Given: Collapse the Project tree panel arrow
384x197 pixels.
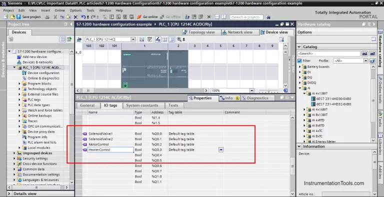Looking at the screenshot, I should (x=71, y=24).
